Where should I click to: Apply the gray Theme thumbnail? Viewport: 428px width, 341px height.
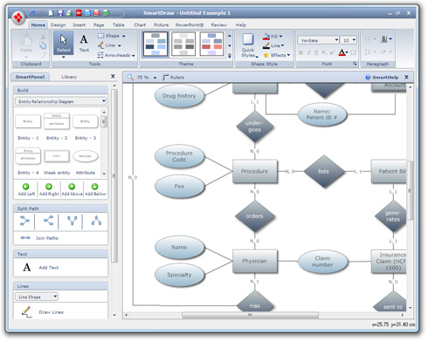pyautogui.click(x=183, y=44)
